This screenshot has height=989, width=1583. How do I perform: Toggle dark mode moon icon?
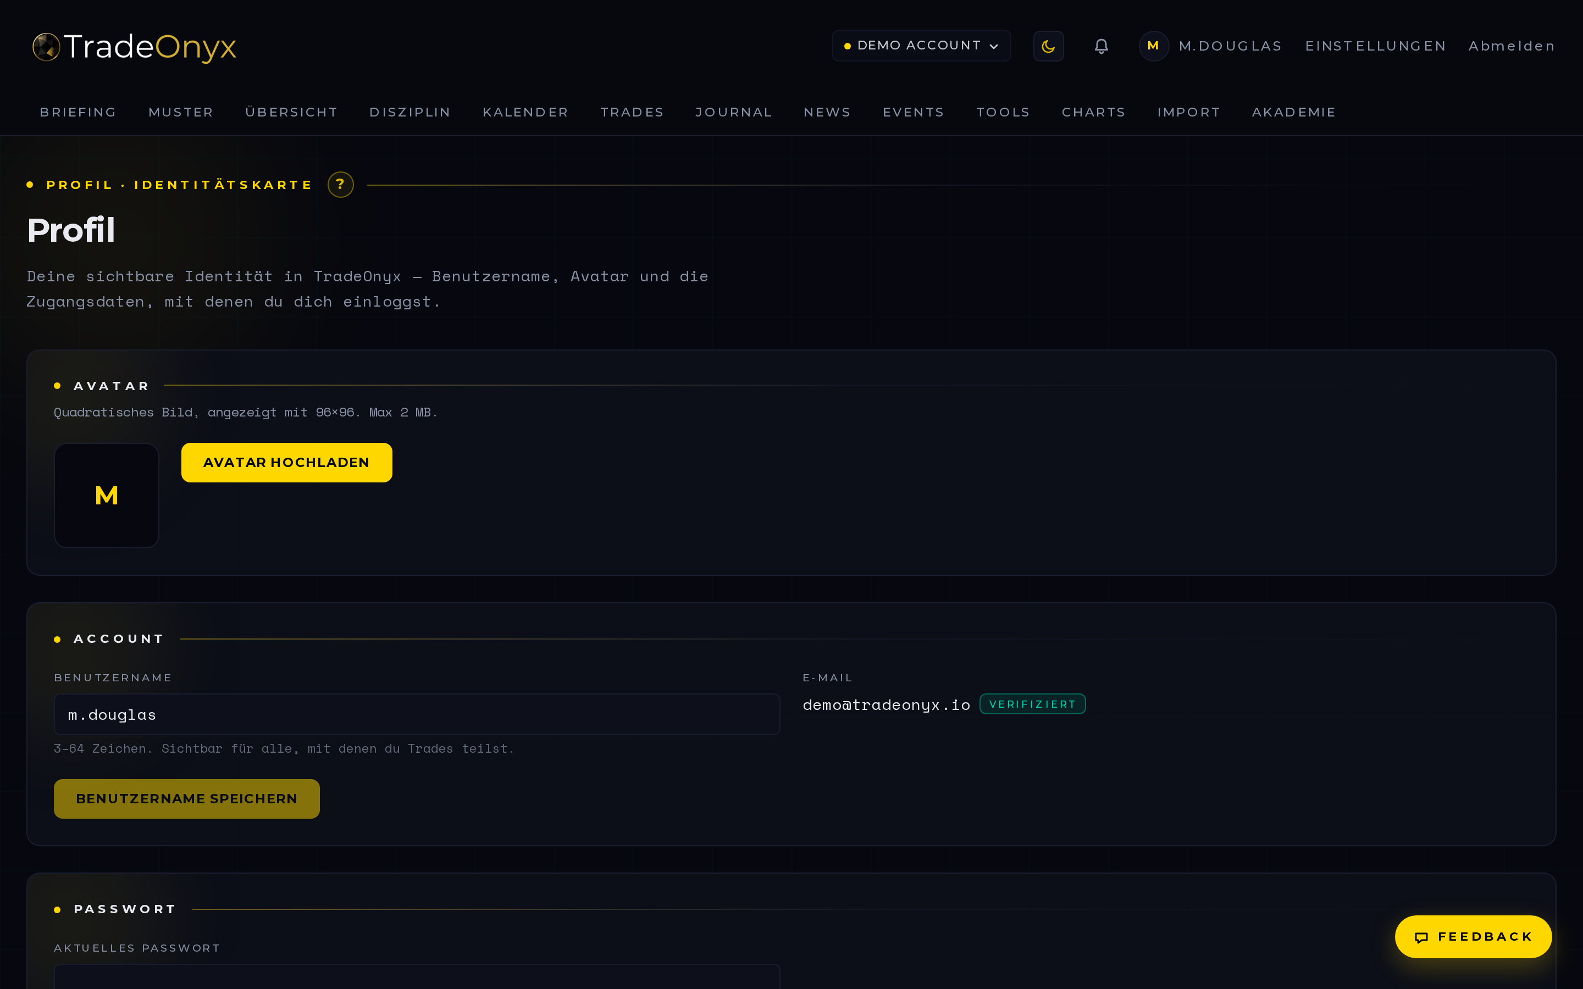coord(1048,47)
